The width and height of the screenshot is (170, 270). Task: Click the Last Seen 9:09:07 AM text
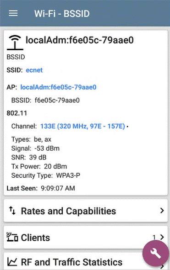click(41, 188)
